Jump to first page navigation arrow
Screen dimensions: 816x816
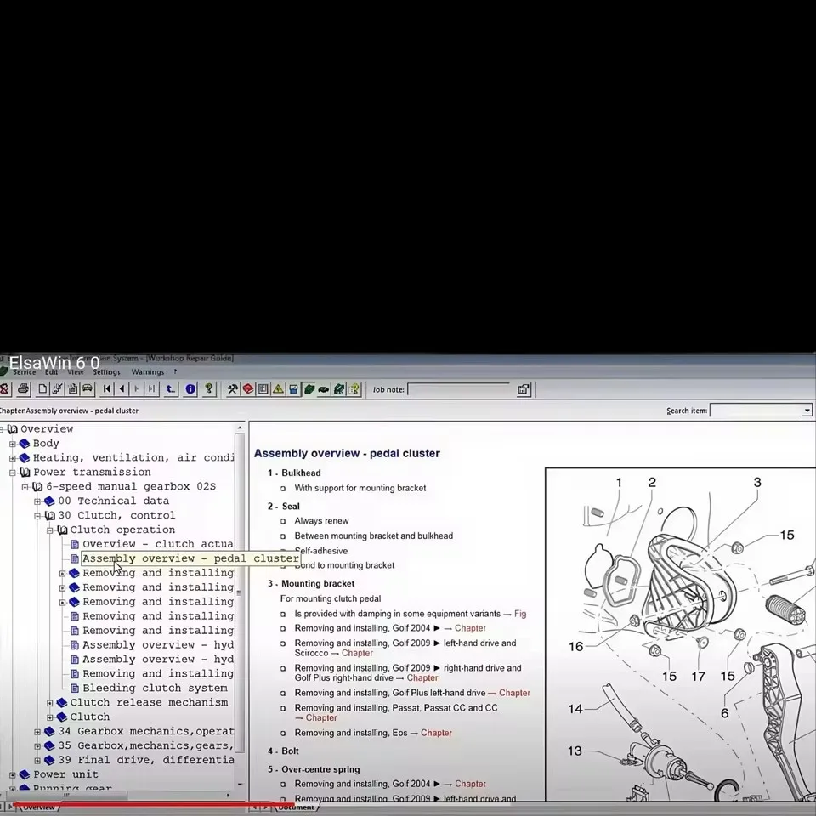click(x=107, y=388)
